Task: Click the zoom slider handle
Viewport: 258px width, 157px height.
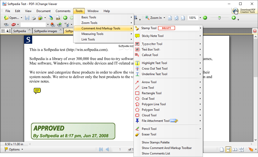Action: [219, 18]
